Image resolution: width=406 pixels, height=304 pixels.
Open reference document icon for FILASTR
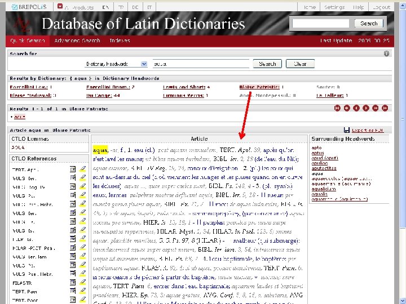tap(73, 283)
